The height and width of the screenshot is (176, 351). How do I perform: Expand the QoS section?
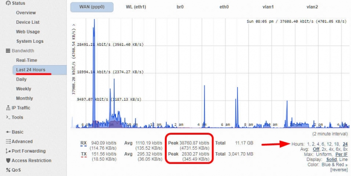coord(16,170)
